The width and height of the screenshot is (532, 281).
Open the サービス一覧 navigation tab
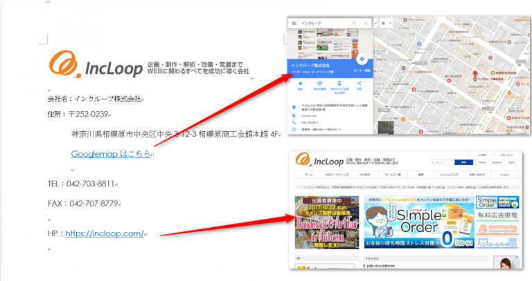click(x=393, y=175)
